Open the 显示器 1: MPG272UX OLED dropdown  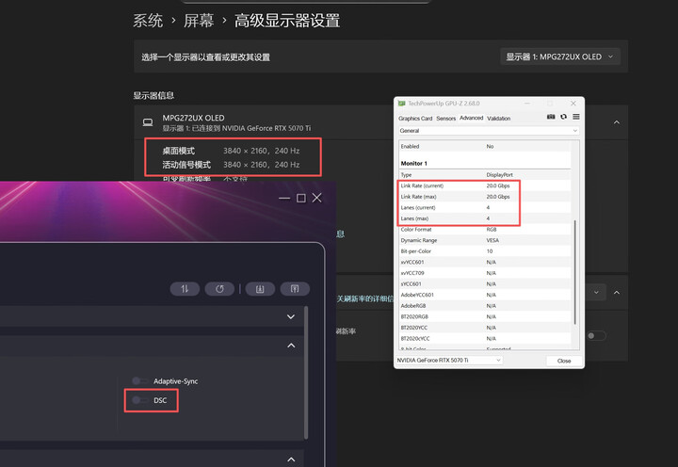click(559, 56)
